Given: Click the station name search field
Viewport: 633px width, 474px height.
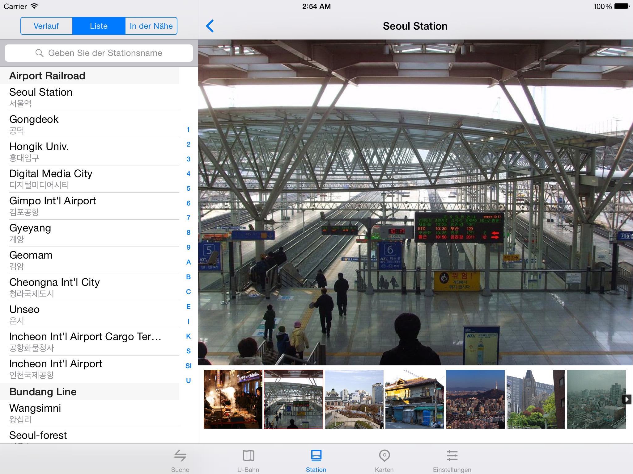Looking at the screenshot, I should 105,53.
